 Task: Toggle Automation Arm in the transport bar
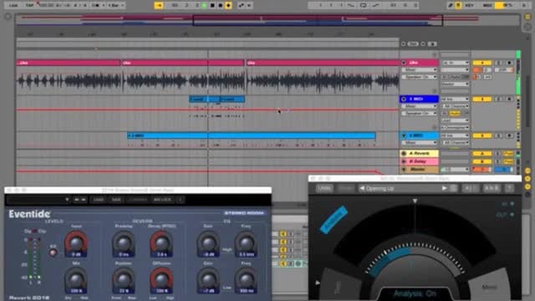tap(242, 6)
